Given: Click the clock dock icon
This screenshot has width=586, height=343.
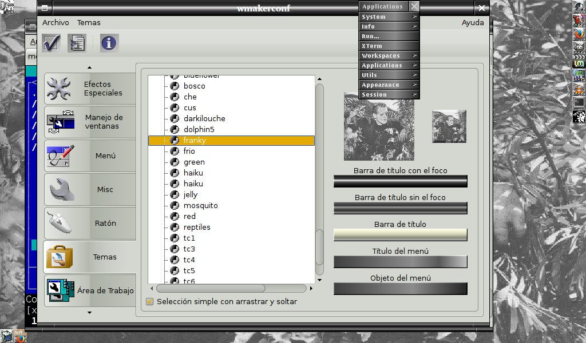Looking at the screenshot, I should coord(579,6).
